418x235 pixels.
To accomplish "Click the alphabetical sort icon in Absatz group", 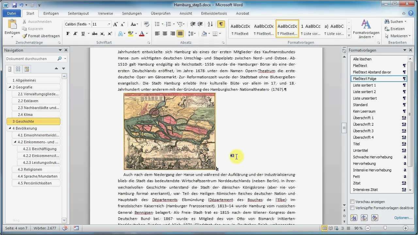I will (x=210, y=24).
